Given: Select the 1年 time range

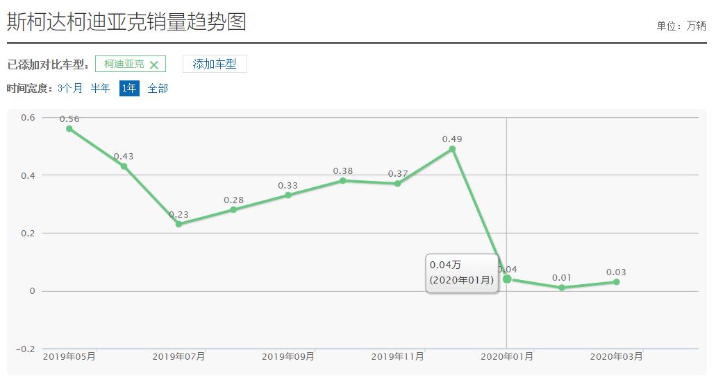Looking at the screenshot, I should (x=129, y=88).
